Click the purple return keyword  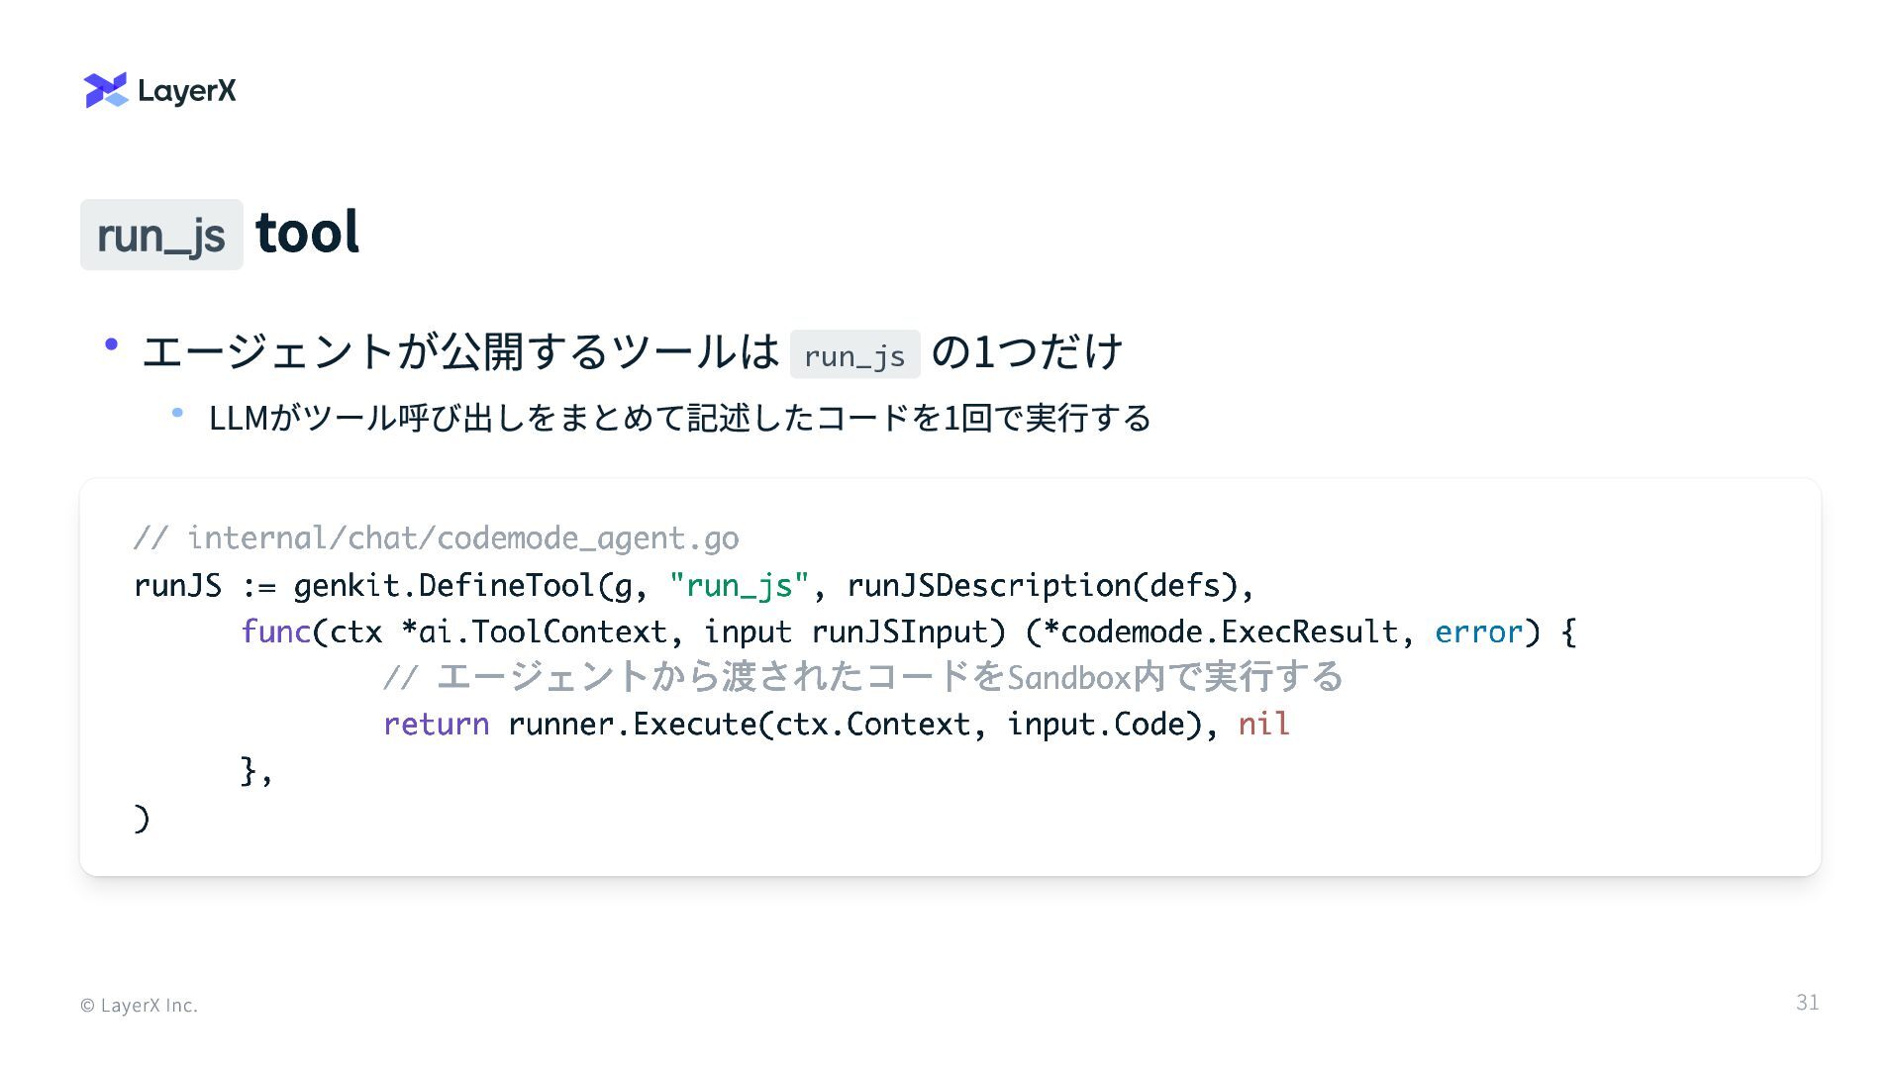[x=436, y=724]
